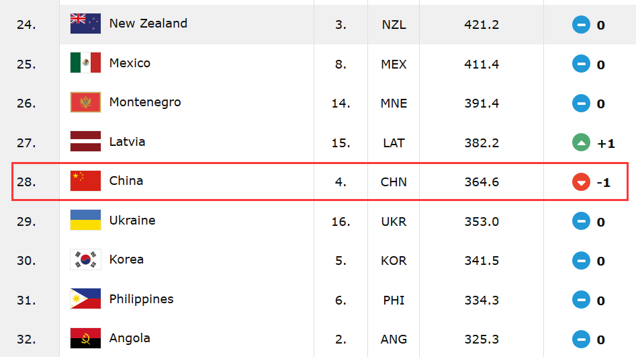Click the Angola flag icon

tap(85, 338)
